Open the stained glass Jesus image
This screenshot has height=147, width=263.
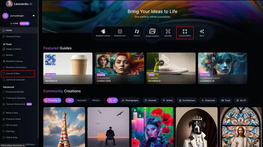coord(241,127)
